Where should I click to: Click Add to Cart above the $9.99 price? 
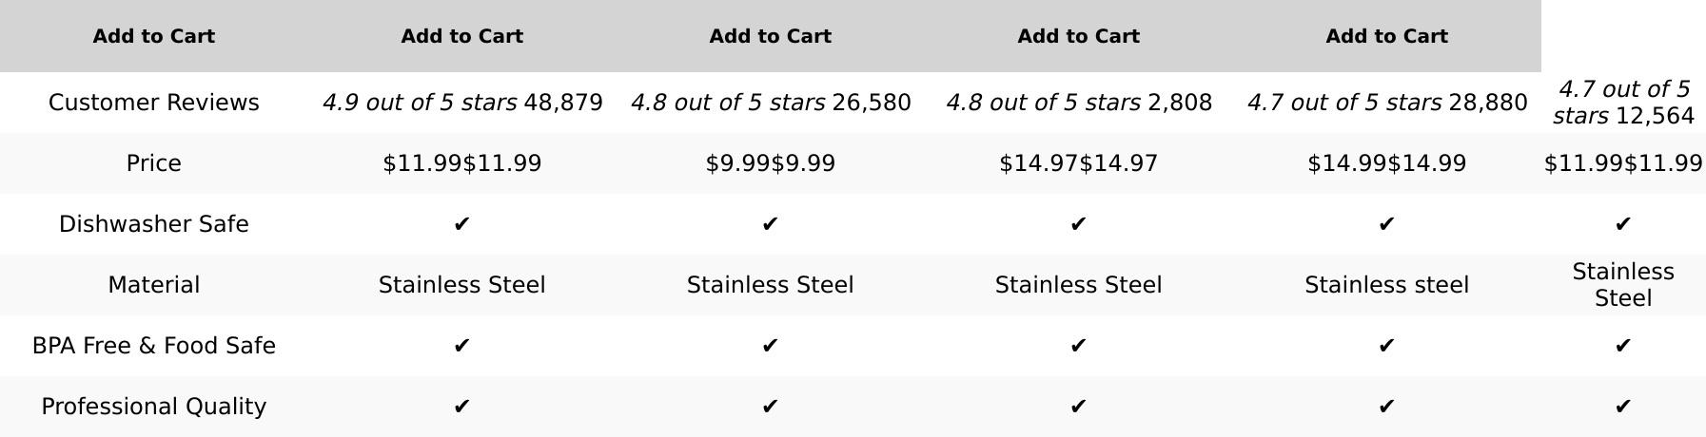tap(770, 36)
